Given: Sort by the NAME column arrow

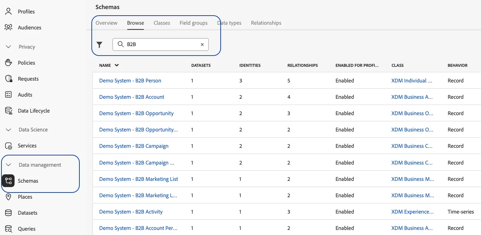Looking at the screenshot, I should (117, 65).
